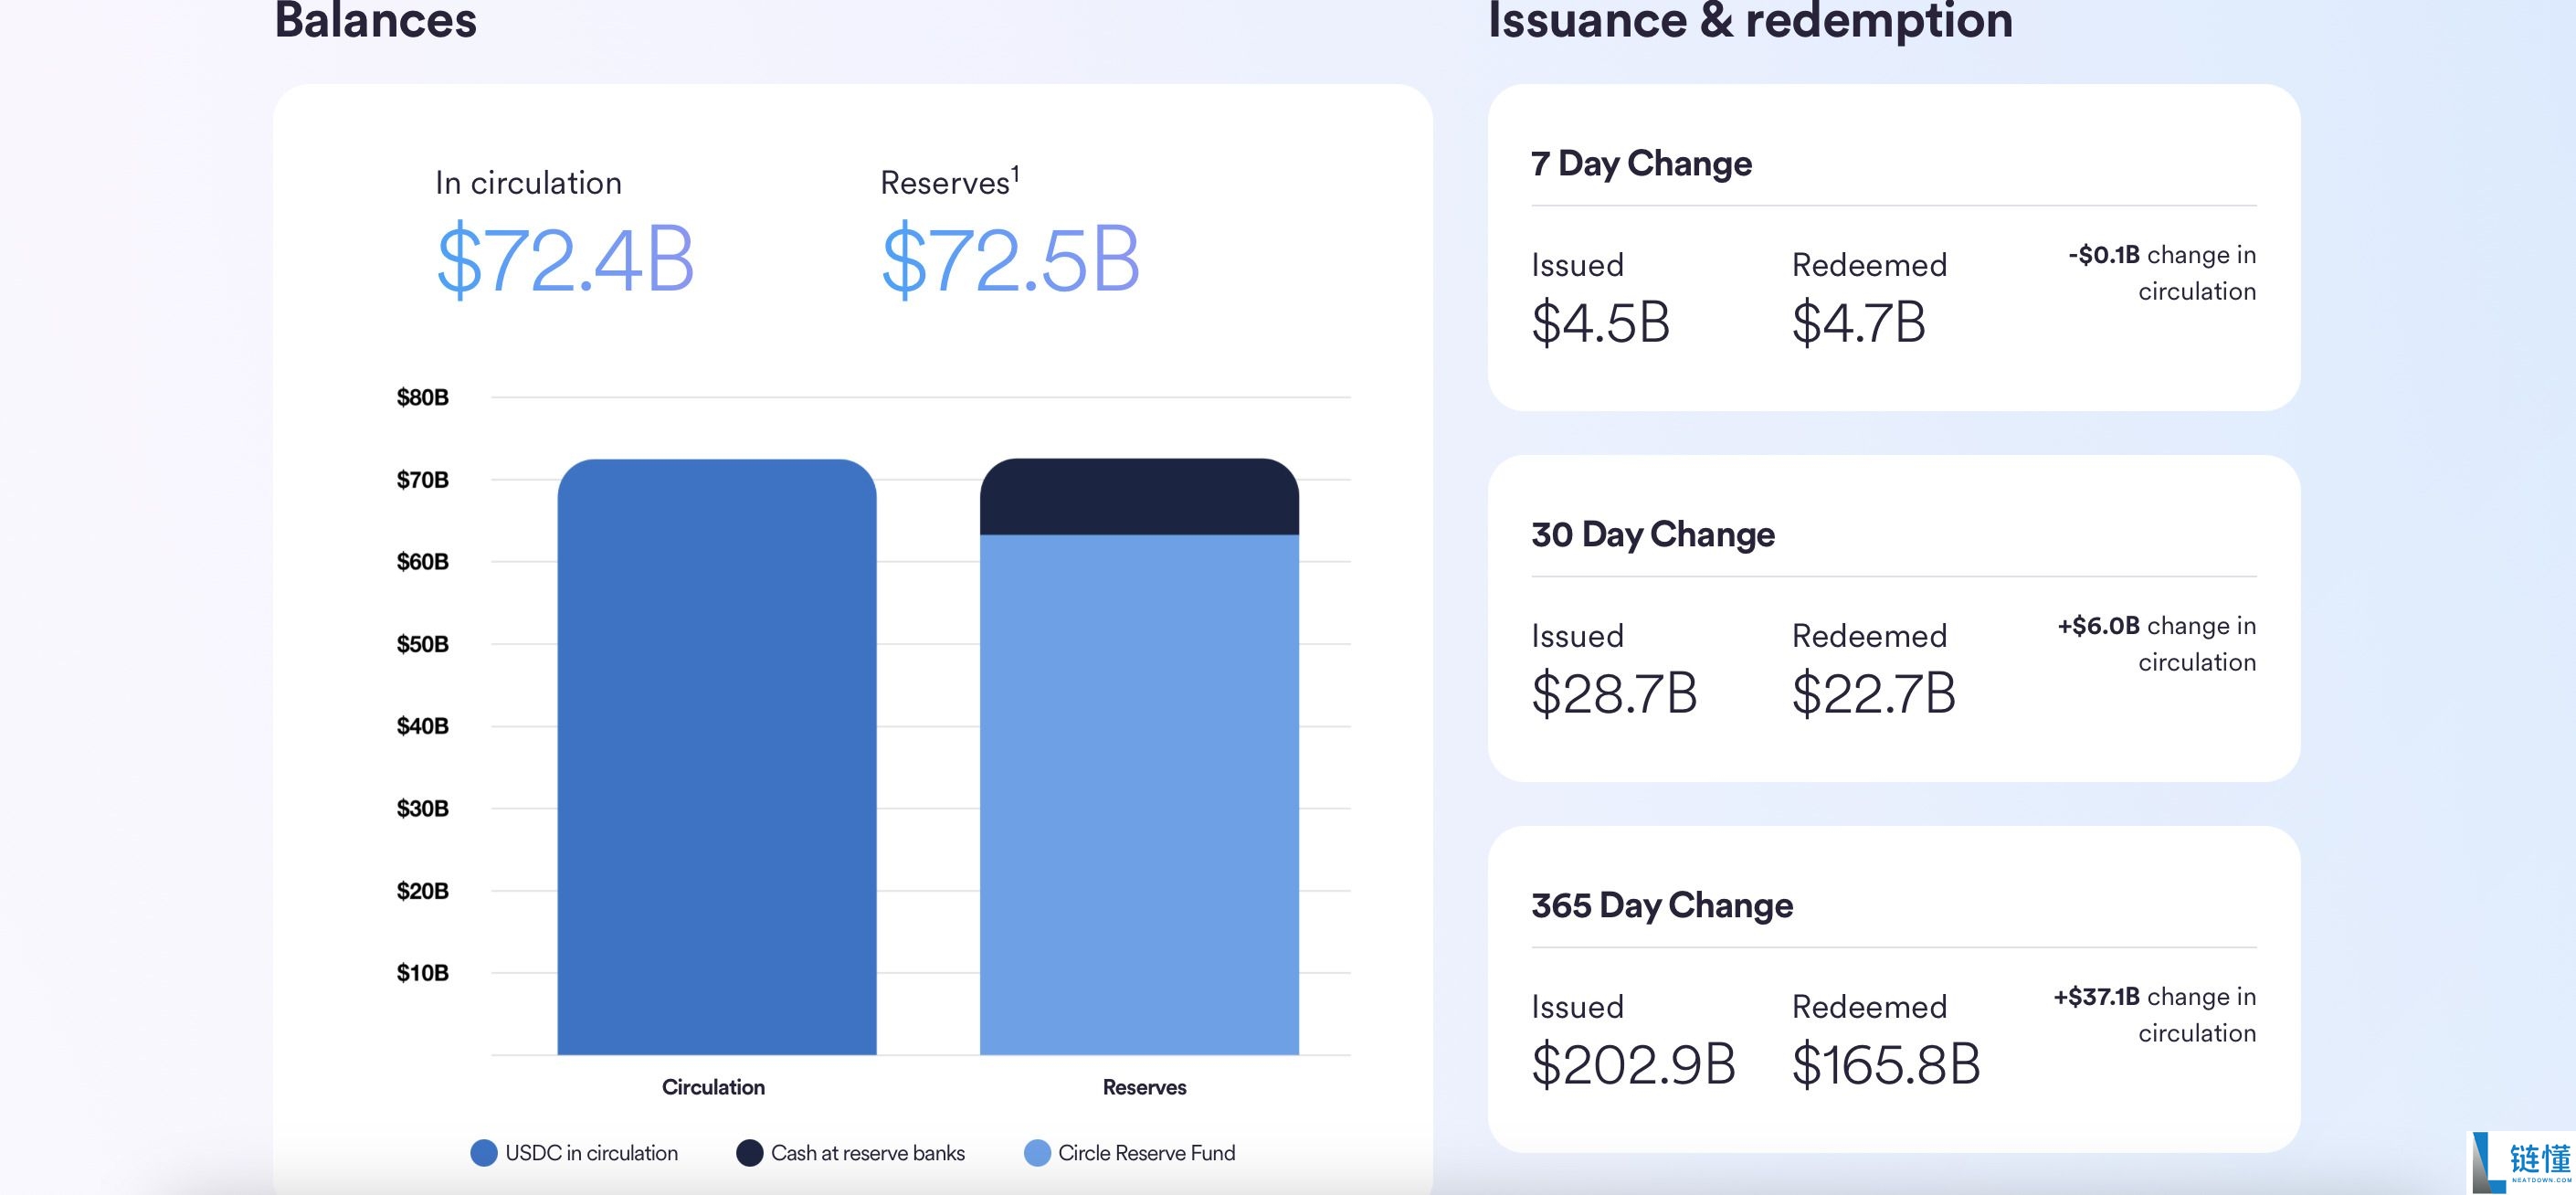Click the USDC in circulation legend label

click(x=591, y=1153)
